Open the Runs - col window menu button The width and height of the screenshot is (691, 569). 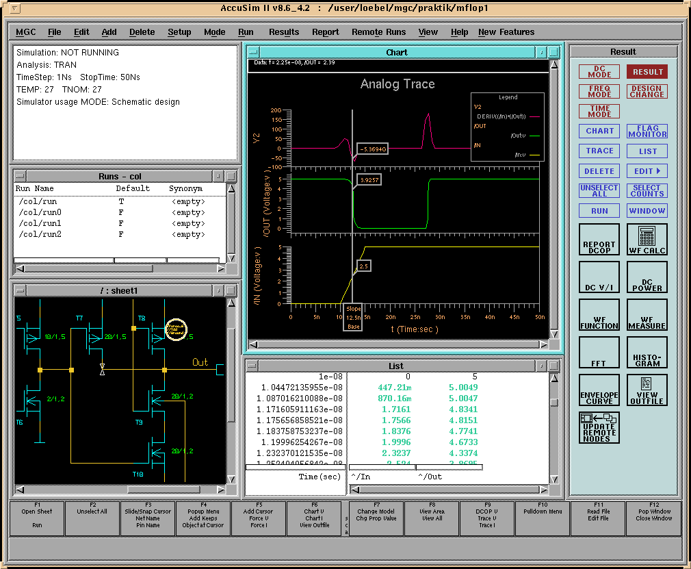pyautogui.click(x=21, y=176)
